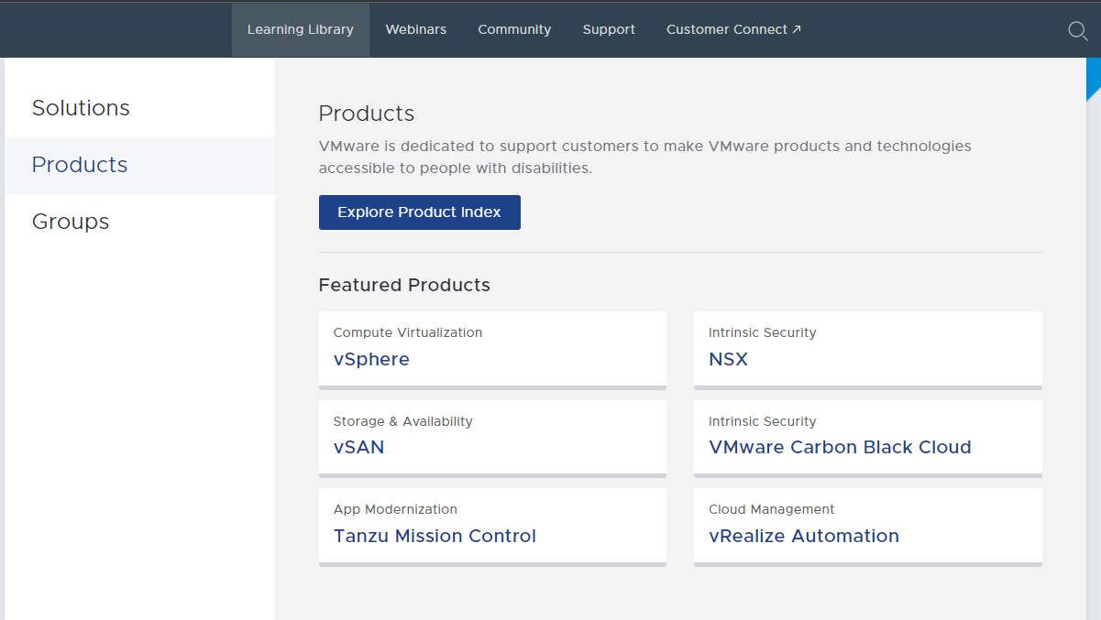Open the Tanzu Mission Control card
The image size is (1101, 620).
(492, 528)
